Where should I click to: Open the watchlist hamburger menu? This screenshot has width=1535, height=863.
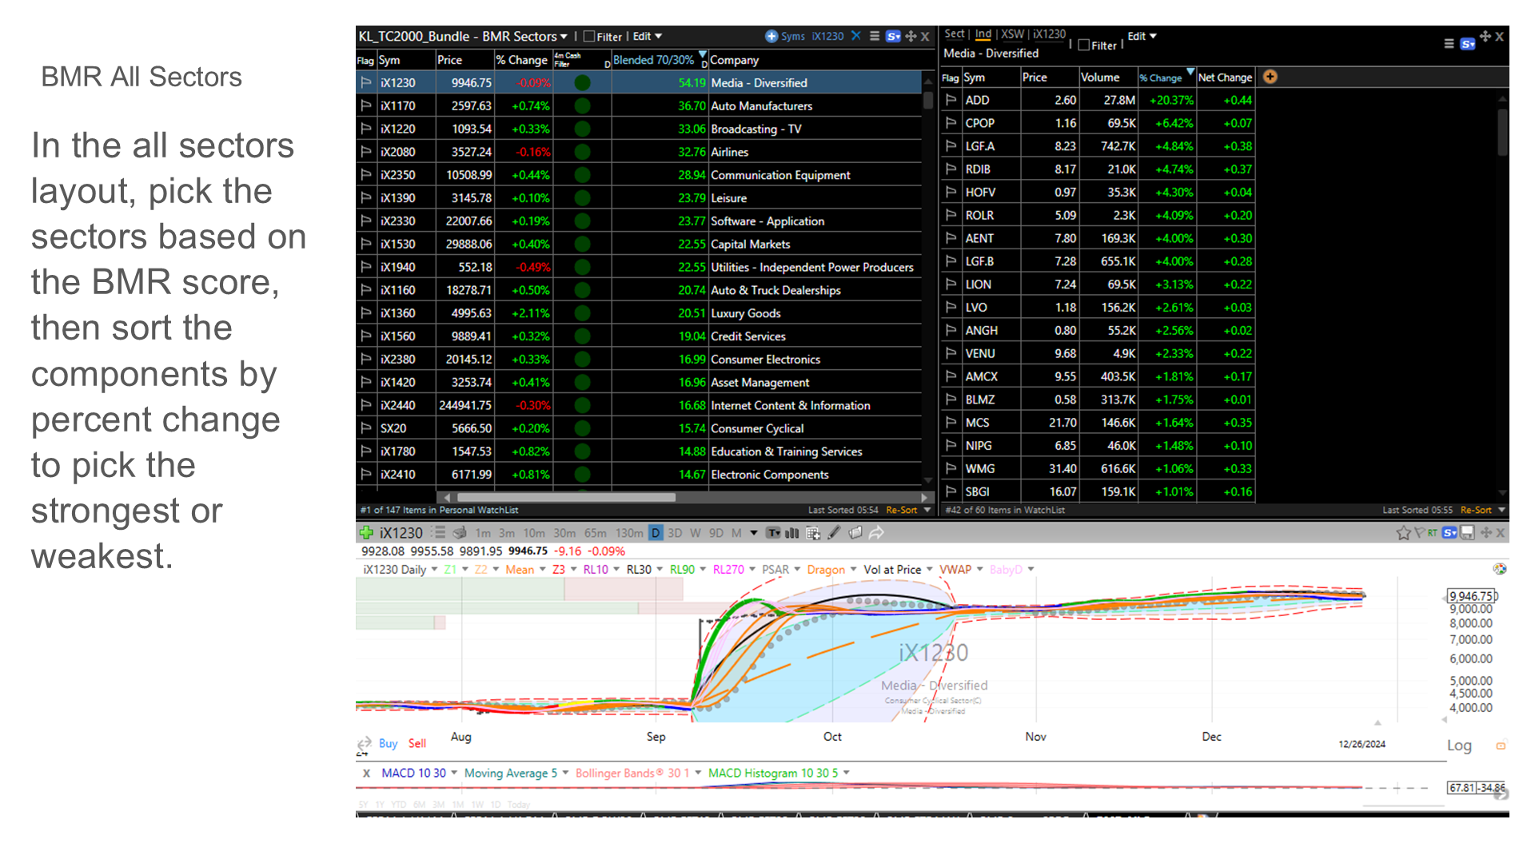[875, 36]
